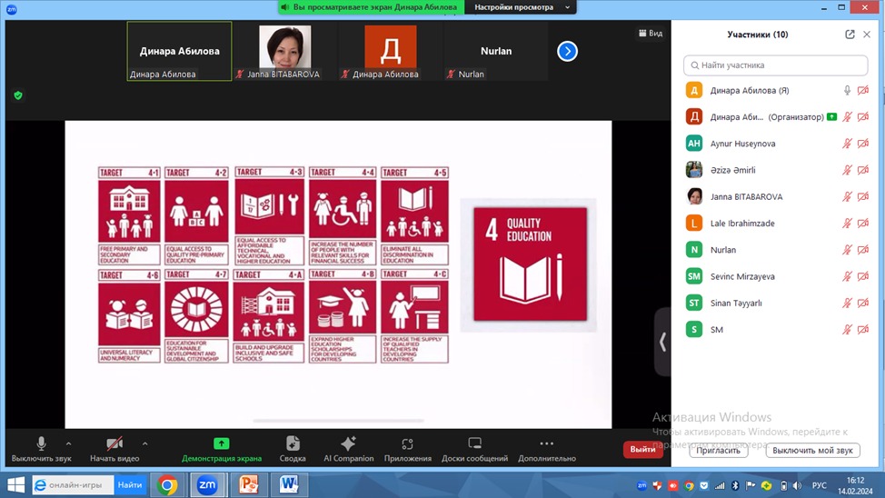The height and width of the screenshot is (498, 885).
Task: Select participant Sevinc Mirzayeva in list
Action: tap(777, 276)
